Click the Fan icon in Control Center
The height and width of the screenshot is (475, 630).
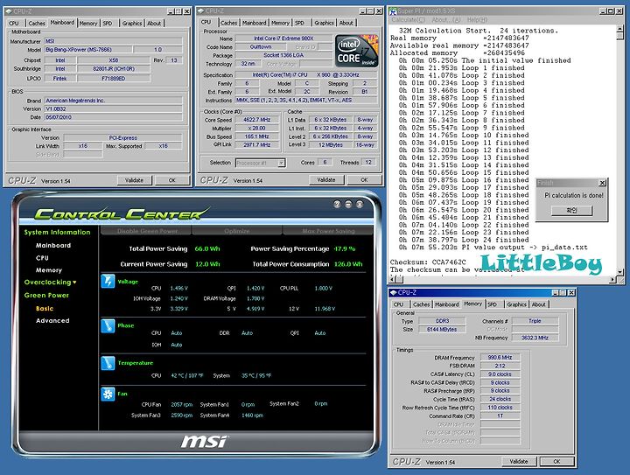108,394
